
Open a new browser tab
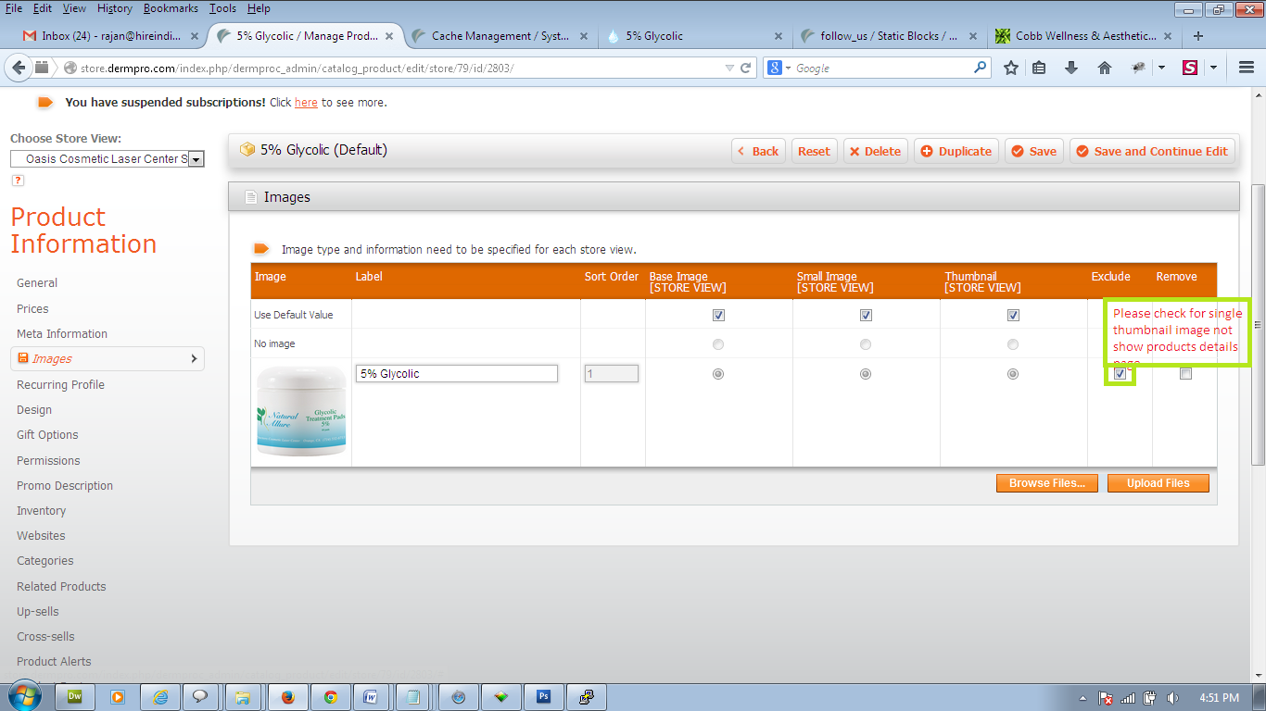[1198, 36]
